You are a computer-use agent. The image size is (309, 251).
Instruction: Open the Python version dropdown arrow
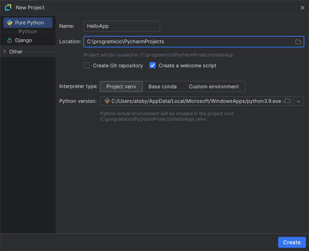pyautogui.click(x=299, y=101)
